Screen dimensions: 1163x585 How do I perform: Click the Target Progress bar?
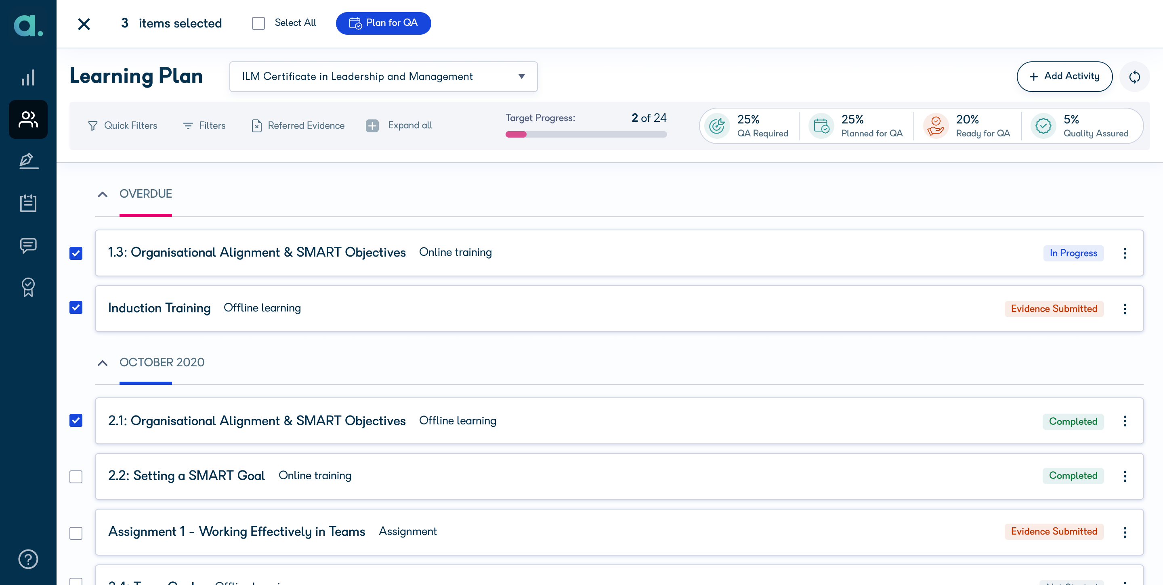[586, 134]
